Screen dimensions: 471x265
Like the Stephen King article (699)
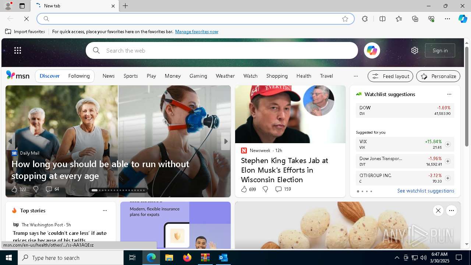click(x=248, y=189)
